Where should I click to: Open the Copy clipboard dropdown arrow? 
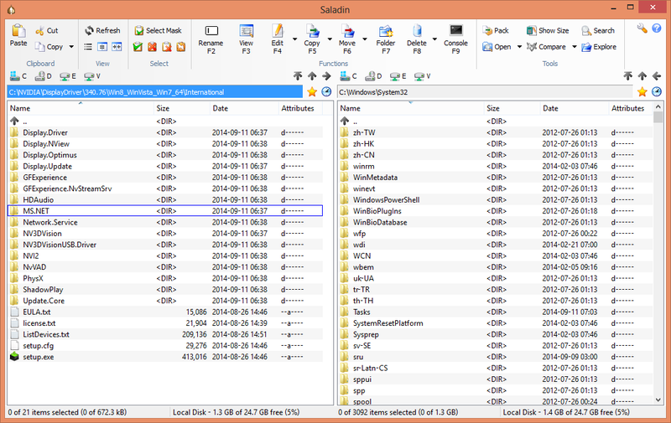coord(71,47)
